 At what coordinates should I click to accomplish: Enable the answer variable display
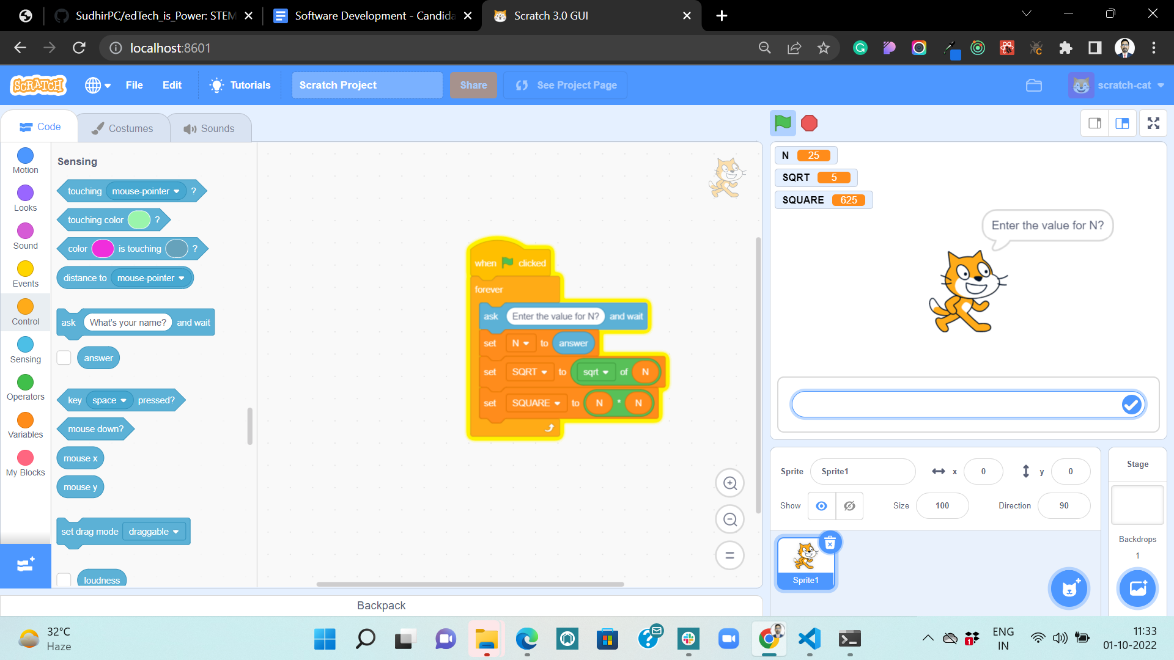(x=64, y=358)
